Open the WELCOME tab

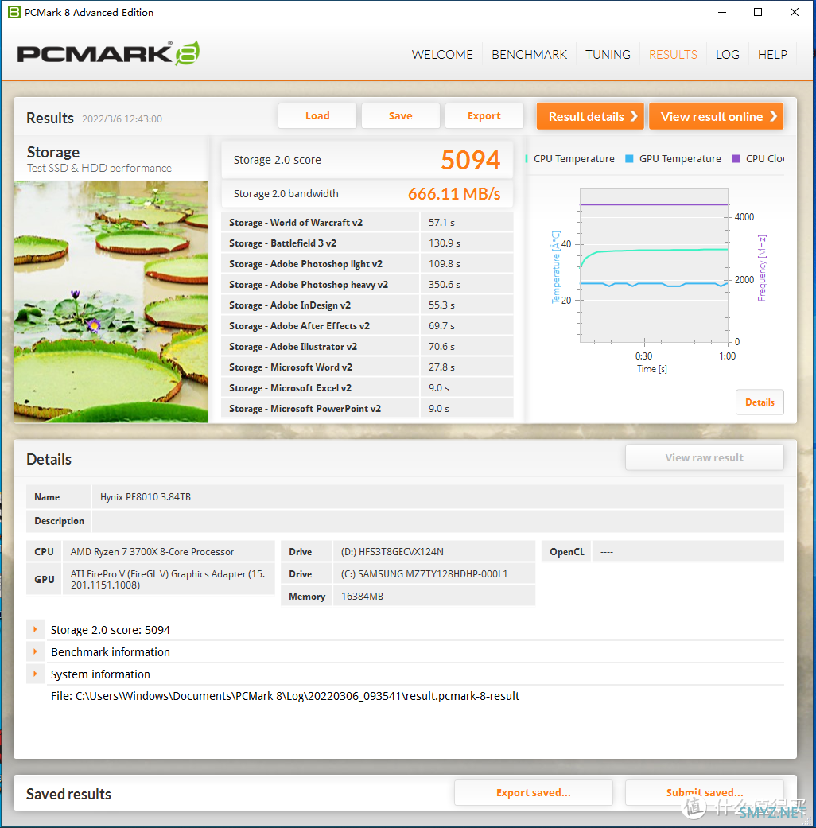tap(442, 54)
